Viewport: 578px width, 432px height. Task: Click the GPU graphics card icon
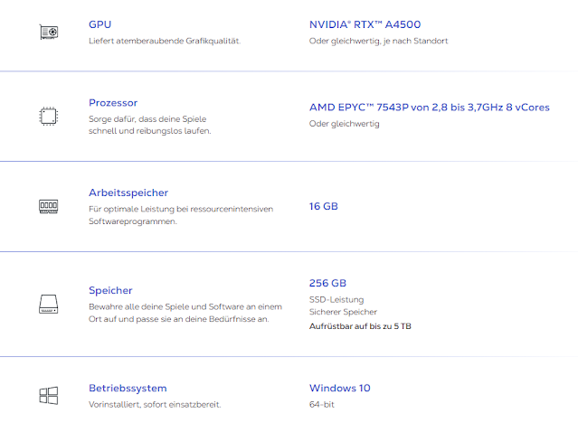tap(49, 32)
